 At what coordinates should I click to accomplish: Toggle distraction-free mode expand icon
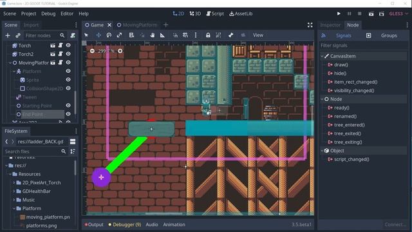[x=310, y=25]
